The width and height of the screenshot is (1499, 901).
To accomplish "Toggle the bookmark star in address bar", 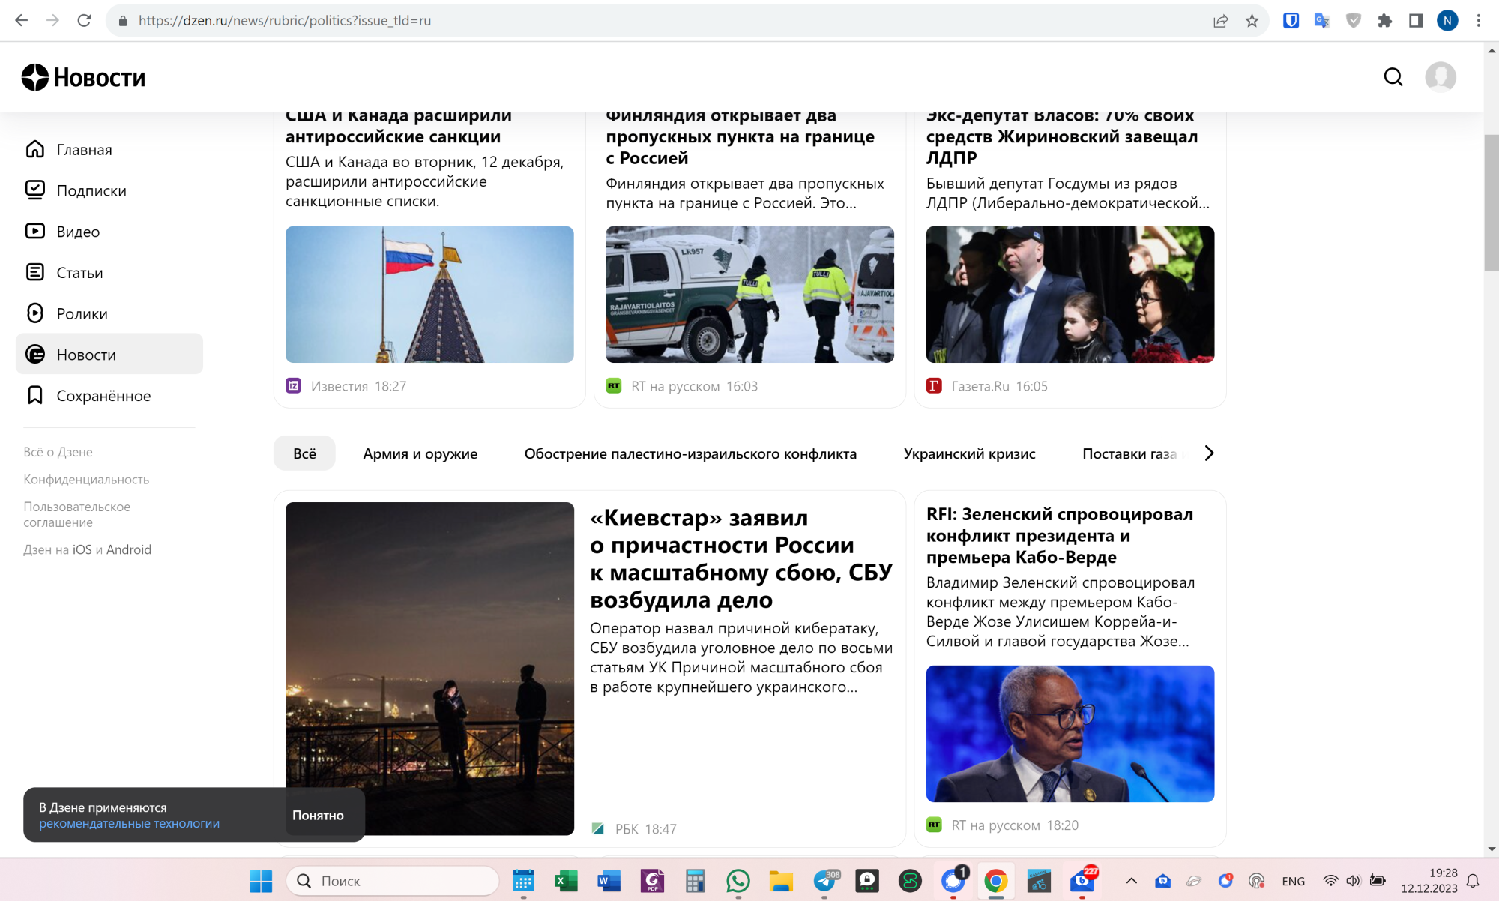I will click(1252, 20).
